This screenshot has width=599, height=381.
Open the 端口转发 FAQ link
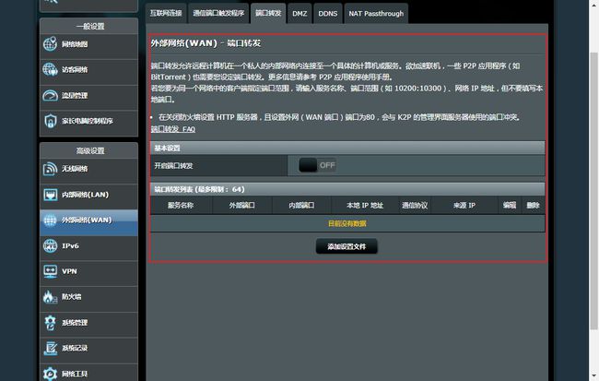tap(173, 129)
